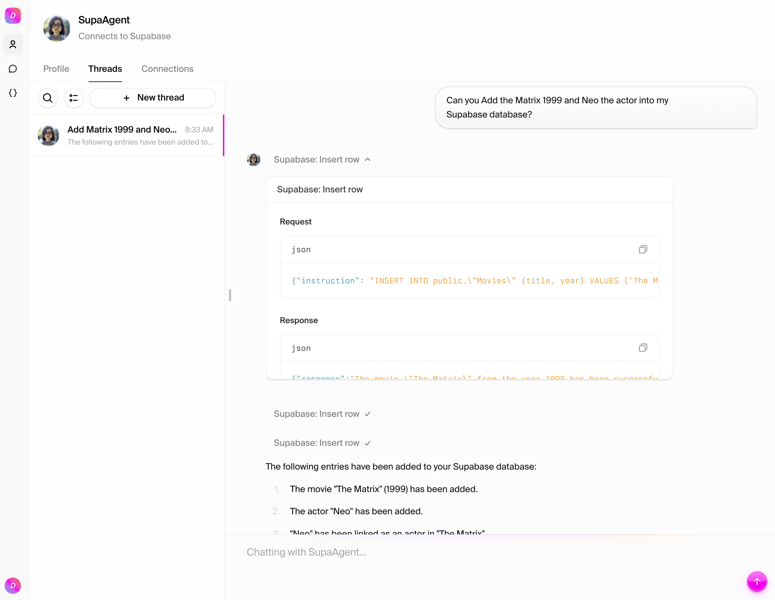Viewport: 775px width, 600px height.
Task: Click the SupaAgent profile avatar in header
Action: point(56,28)
